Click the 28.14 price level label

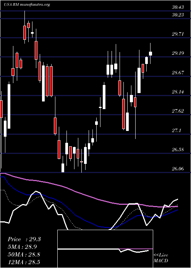click(x=178, y=92)
